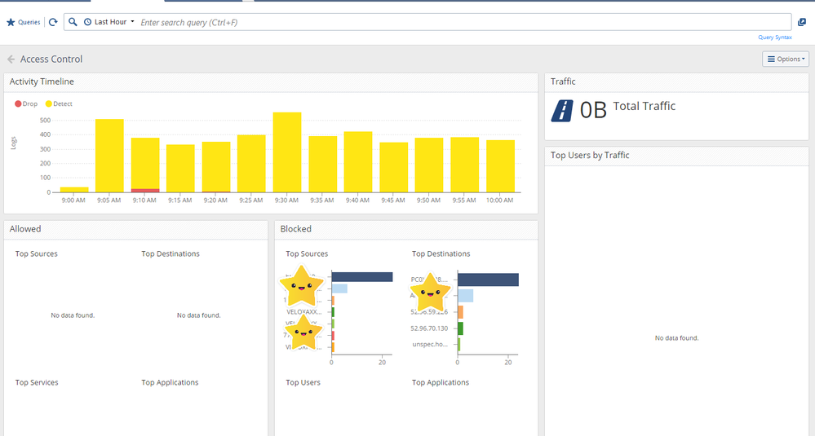Click the red Drop segment at 9:10 AM
This screenshot has height=436, width=815.
click(145, 191)
